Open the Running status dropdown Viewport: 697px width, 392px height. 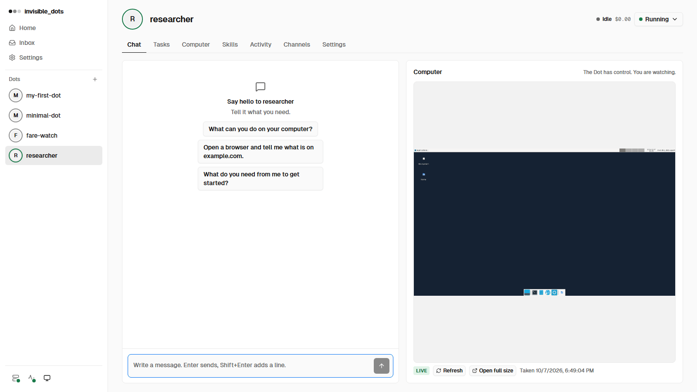(658, 19)
